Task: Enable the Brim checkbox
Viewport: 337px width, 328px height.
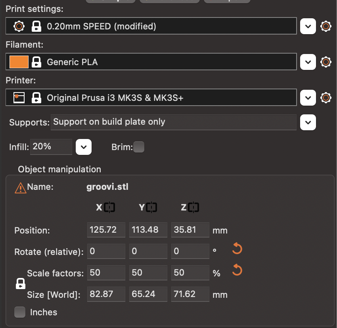Action: tap(139, 147)
